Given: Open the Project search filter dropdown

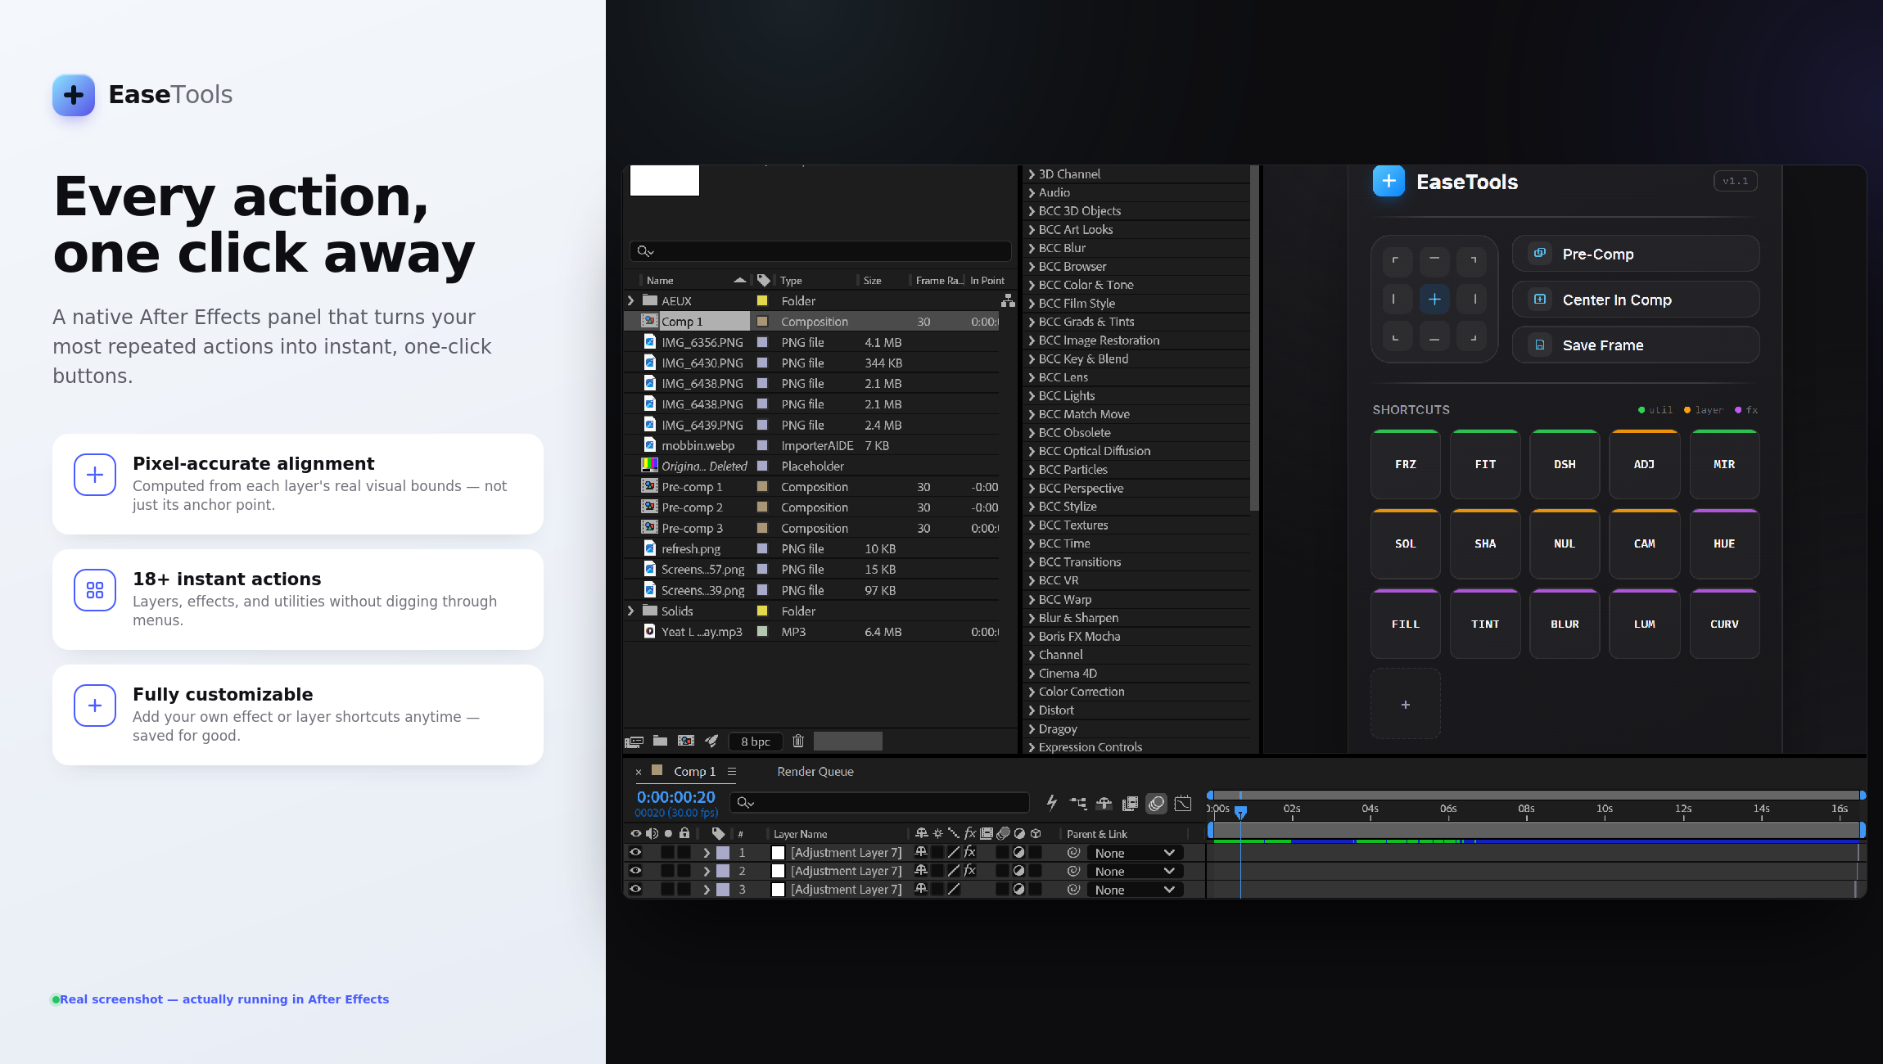Looking at the screenshot, I should [645, 251].
